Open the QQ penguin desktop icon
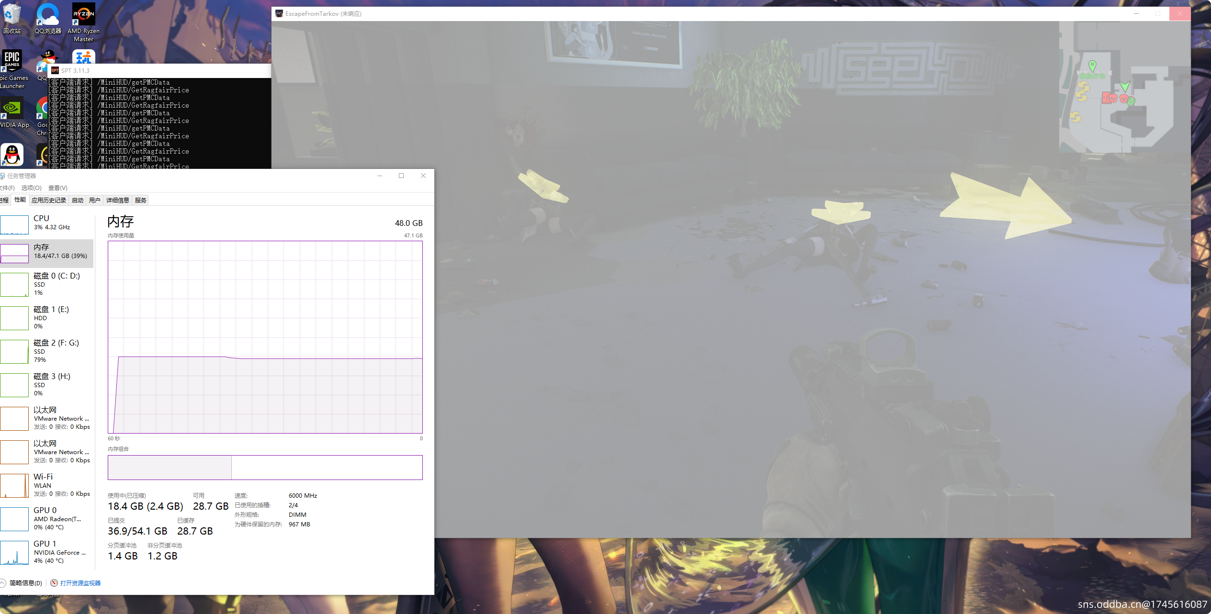This screenshot has height=614, width=1211. [12, 155]
